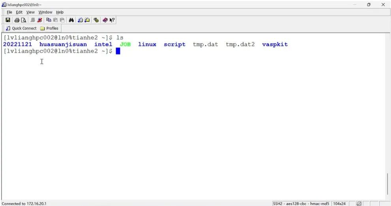Click the vaspkit directory name
This screenshot has width=391, height=206.
[x=275, y=44]
